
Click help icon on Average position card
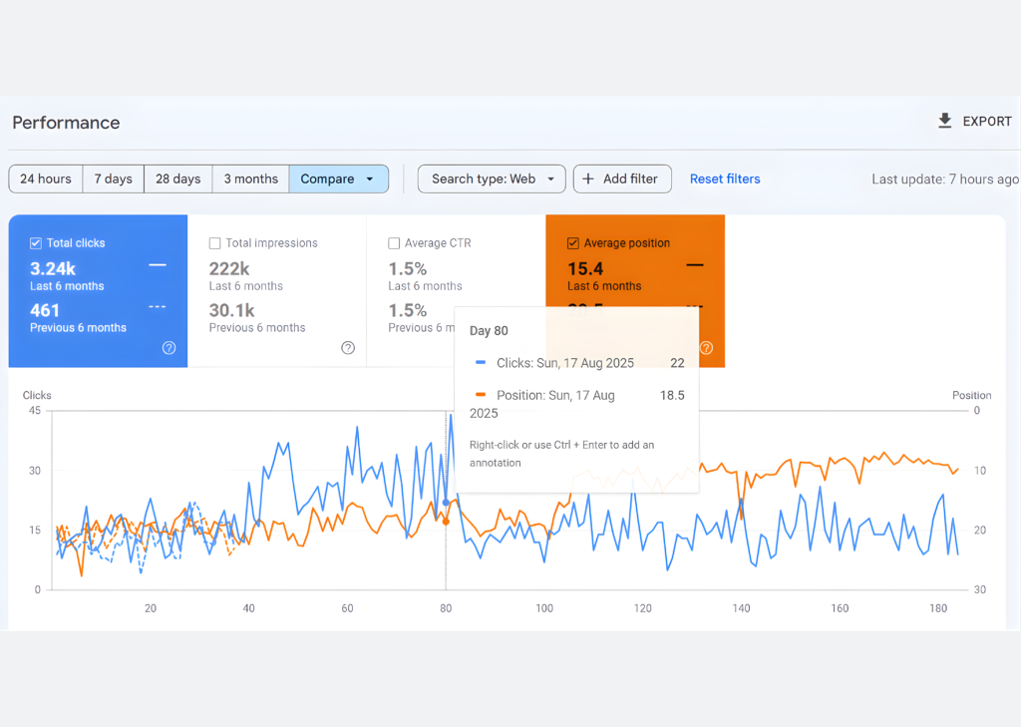[x=706, y=348]
